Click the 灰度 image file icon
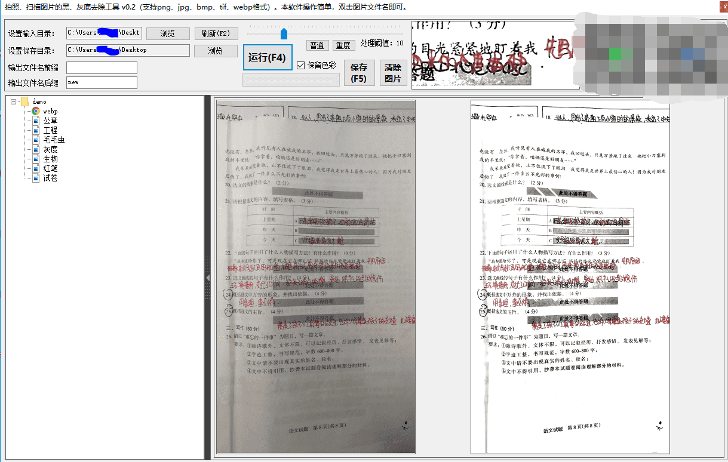The image size is (728, 462). 35,149
